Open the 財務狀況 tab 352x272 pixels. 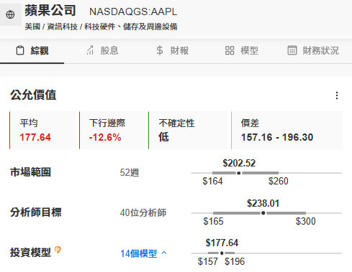[x=313, y=51]
